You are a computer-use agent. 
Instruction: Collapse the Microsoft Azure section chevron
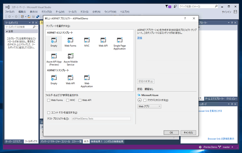click(x=139, y=100)
